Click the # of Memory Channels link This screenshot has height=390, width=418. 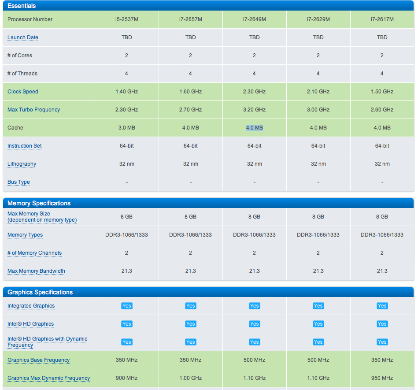coord(34,253)
